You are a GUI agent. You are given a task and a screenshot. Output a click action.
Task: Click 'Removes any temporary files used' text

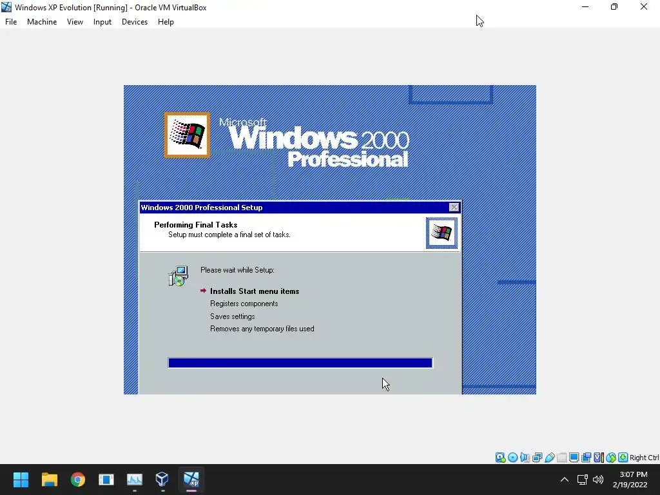click(x=262, y=329)
